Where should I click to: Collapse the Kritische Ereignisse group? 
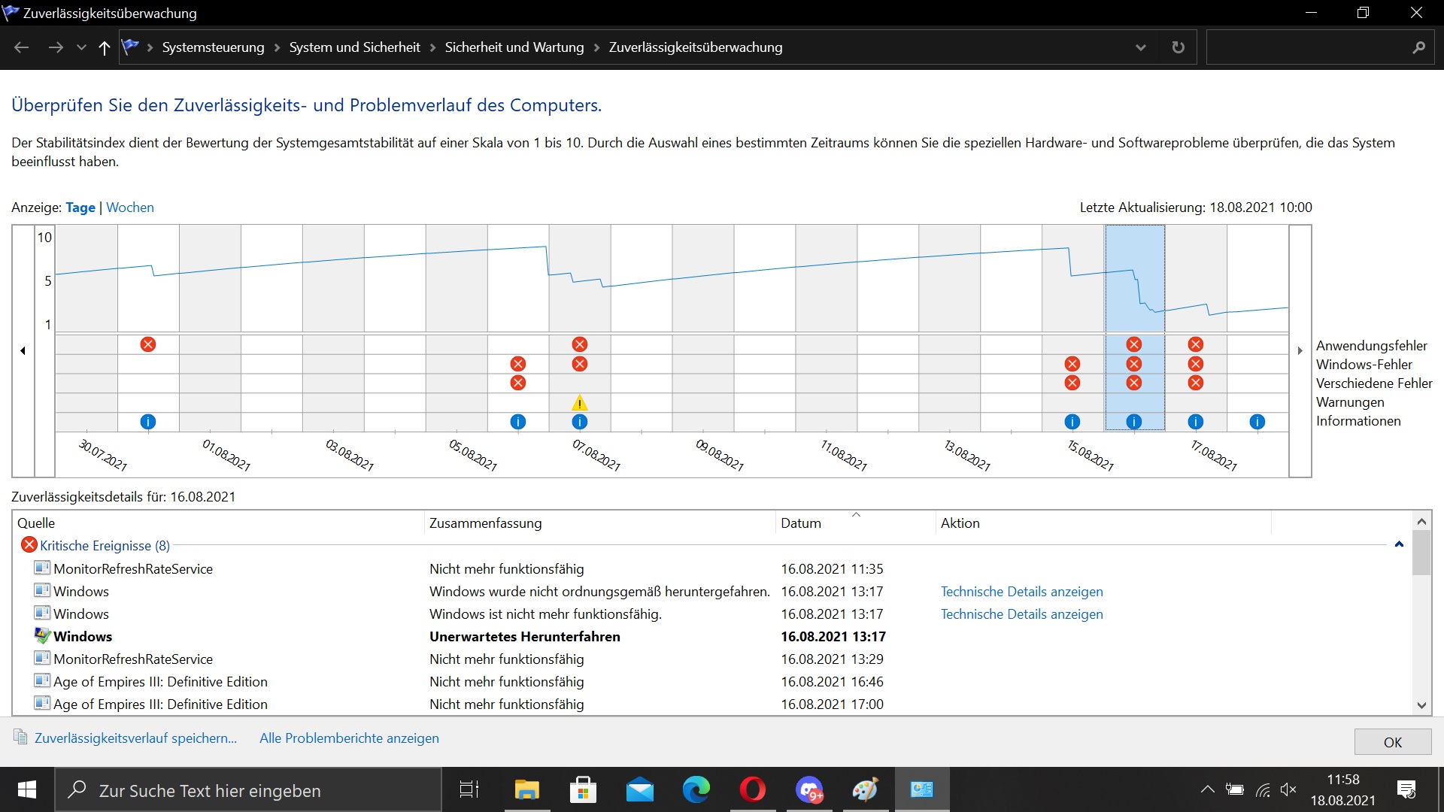(1399, 544)
